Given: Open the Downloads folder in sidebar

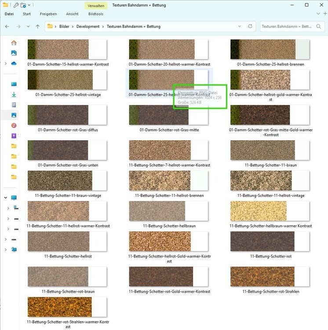Looking at the screenshot, I should pos(14,95).
